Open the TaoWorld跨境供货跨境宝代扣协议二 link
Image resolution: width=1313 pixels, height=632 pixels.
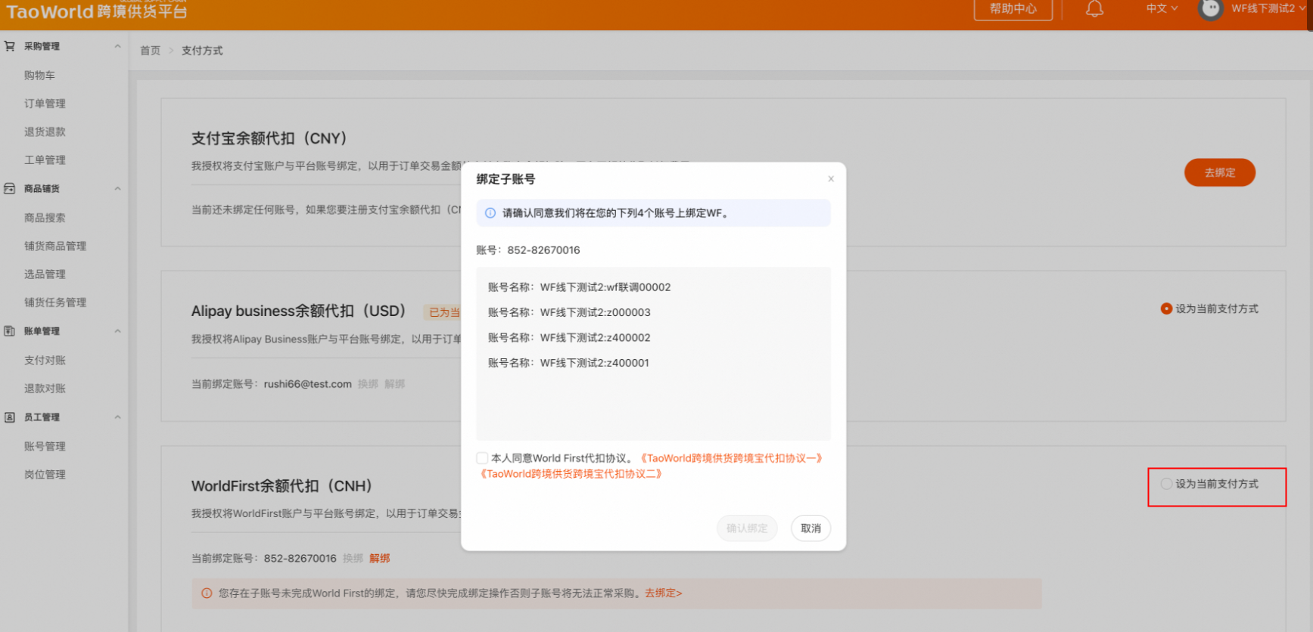(x=571, y=474)
